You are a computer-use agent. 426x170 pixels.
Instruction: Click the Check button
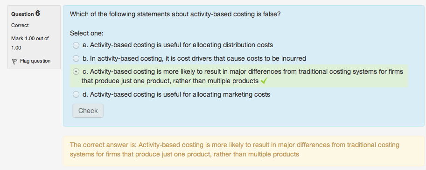tap(88, 111)
